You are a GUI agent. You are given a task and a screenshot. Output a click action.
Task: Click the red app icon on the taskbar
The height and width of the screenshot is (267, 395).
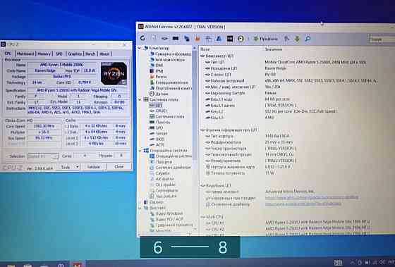[x=77, y=265]
